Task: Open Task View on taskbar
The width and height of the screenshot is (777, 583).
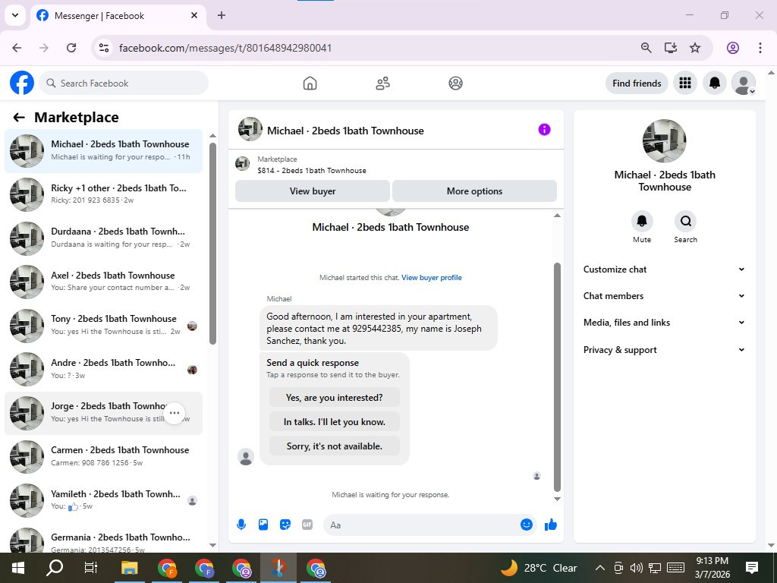Action: coord(91,568)
